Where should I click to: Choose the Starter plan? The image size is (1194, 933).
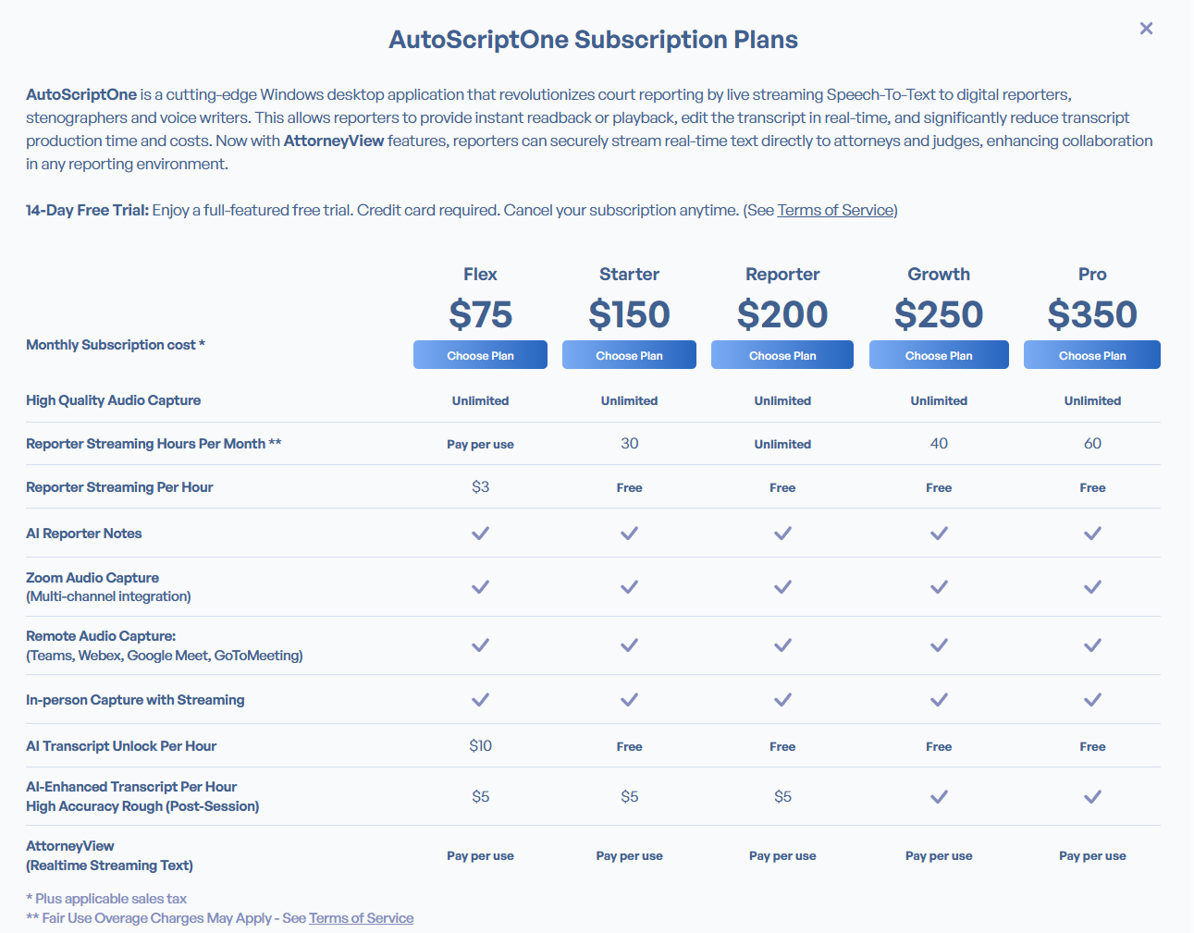[x=629, y=354]
